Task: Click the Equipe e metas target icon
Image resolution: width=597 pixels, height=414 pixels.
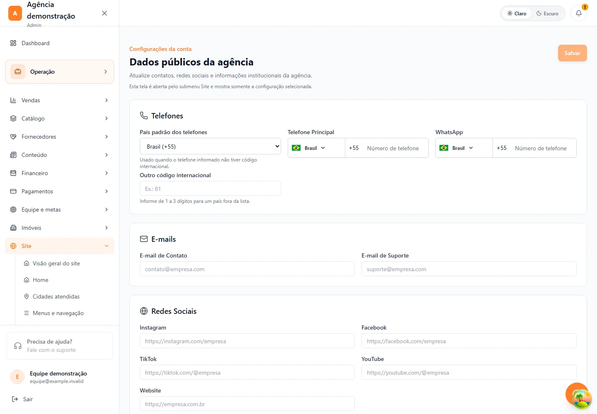Action: [13, 209]
